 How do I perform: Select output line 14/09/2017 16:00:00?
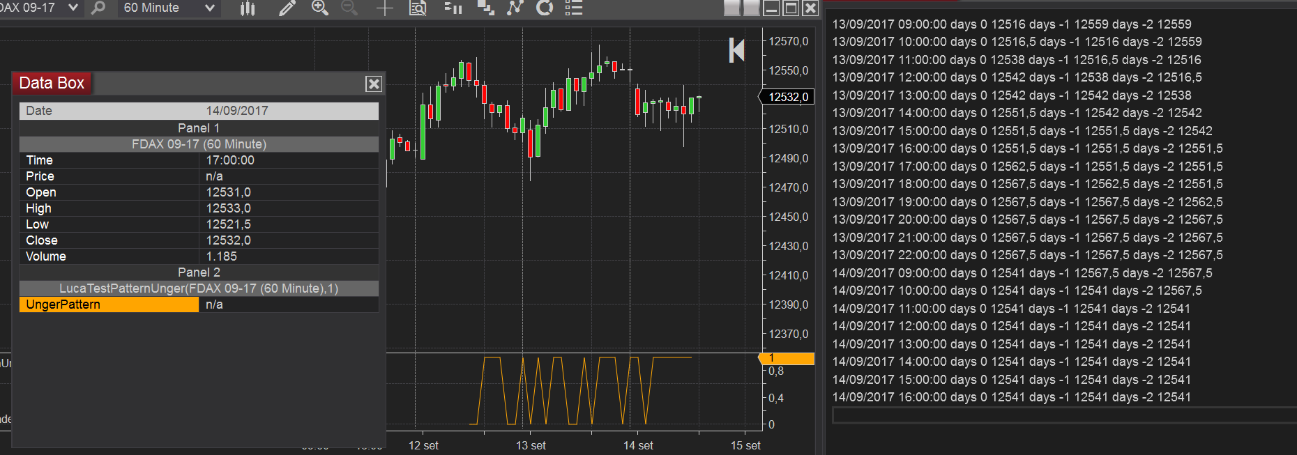pos(1012,397)
